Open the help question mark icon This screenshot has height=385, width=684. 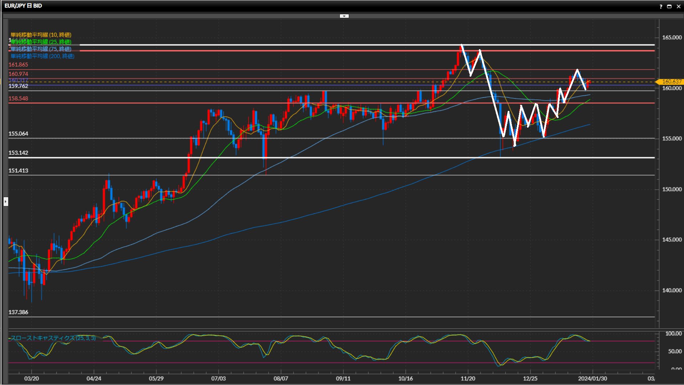pos(661,6)
